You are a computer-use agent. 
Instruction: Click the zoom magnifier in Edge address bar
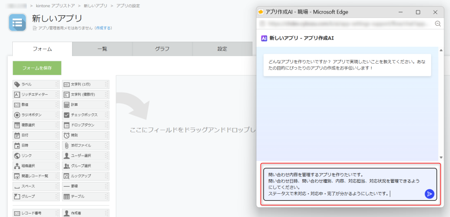438,24
